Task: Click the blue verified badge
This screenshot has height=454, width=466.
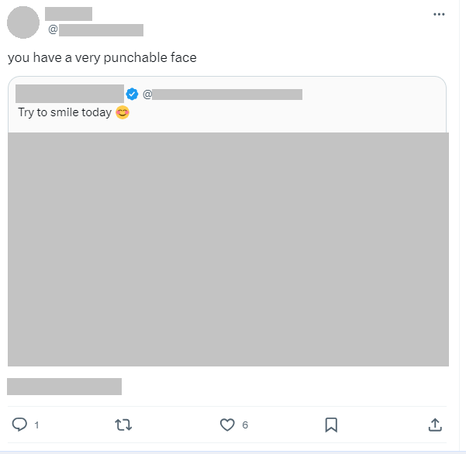Action: click(133, 94)
